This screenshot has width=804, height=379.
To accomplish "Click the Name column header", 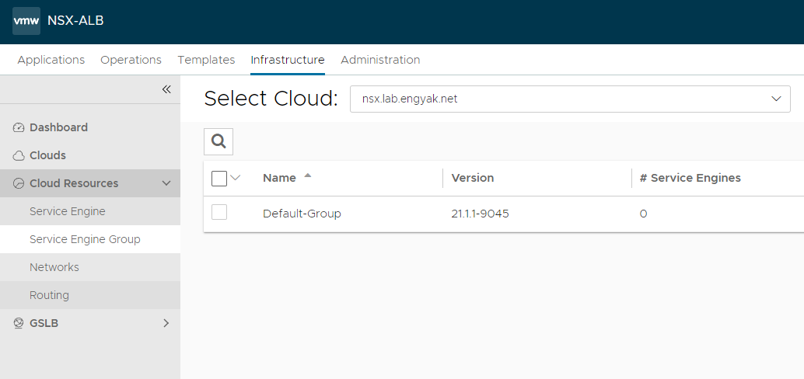I will point(279,178).
